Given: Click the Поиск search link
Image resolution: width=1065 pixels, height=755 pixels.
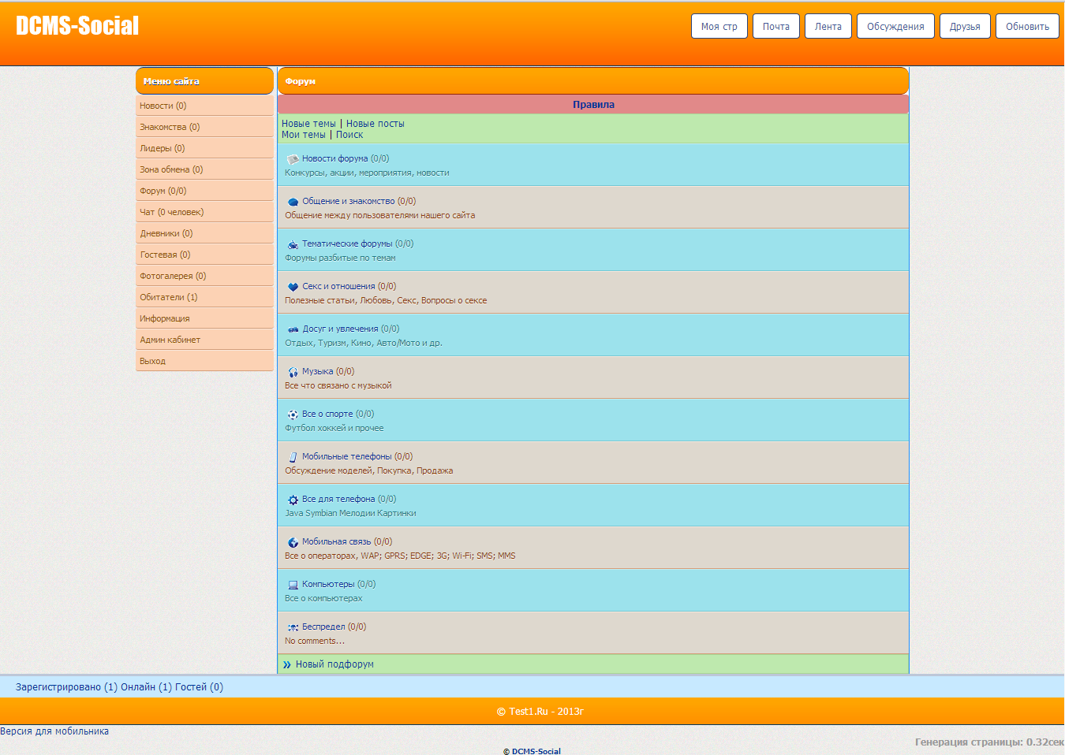Looking at the screenshot, I should pyautogui.click(x=349, y=135).
